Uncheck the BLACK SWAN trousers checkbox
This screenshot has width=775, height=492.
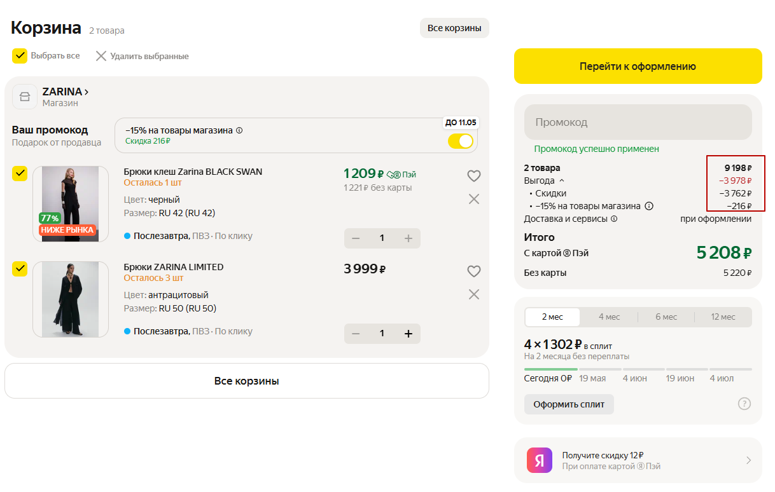(20, 174)
